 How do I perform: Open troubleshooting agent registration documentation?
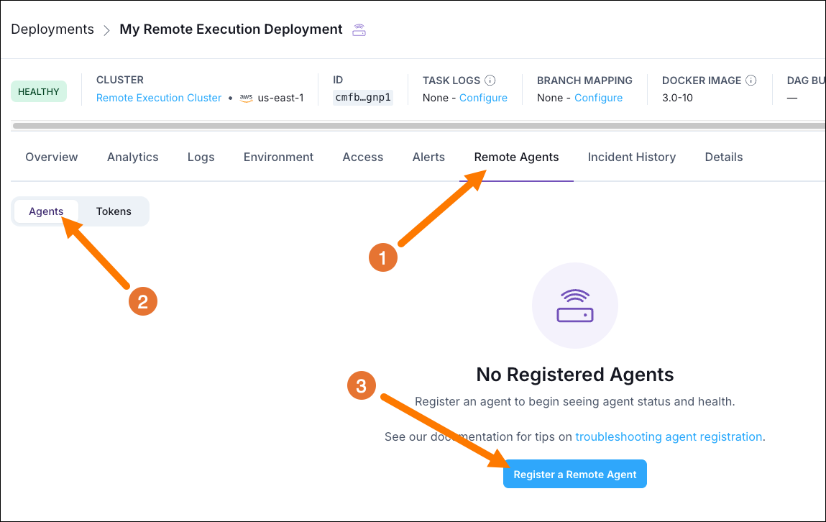click(x=668, y=436)
